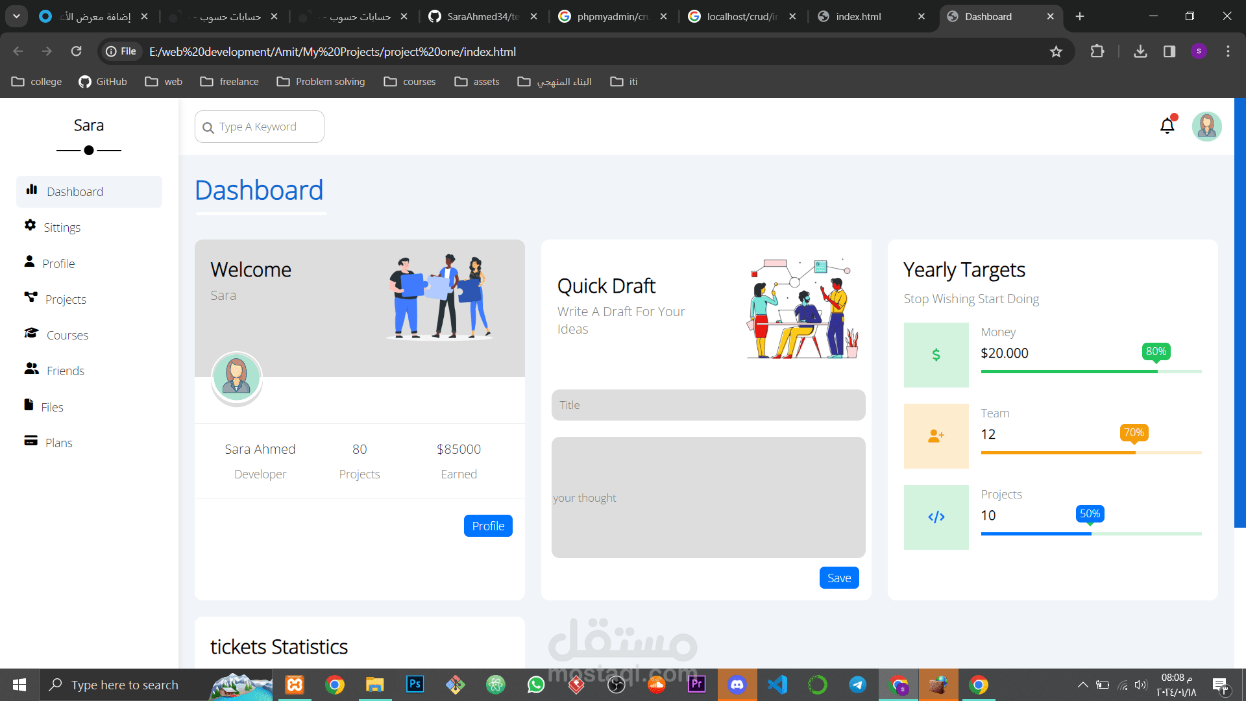Click the blue Profile button
Image resolution: width=1246 pixels, height=701 pixels.
coord(488,526)
